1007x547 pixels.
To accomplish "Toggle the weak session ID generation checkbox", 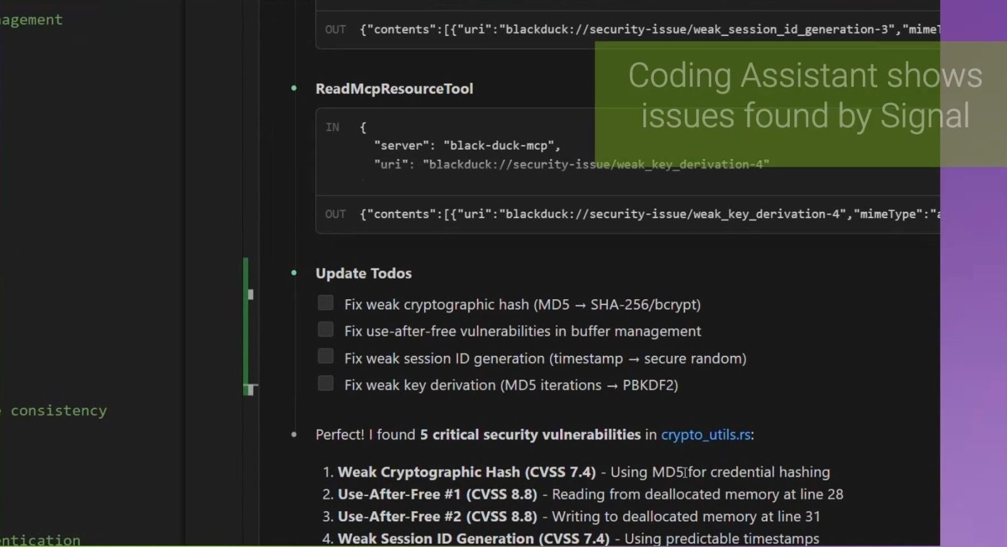I will tap(325, 356).
